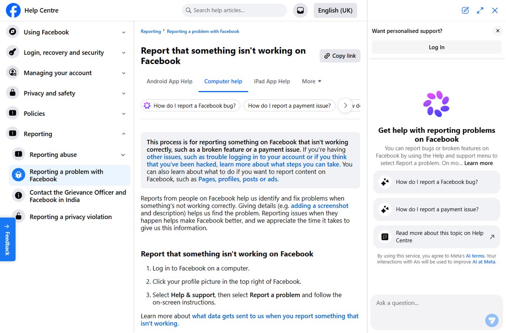This screenshot has width=506, height=333.
Task: Close the assistant panel with X icon
Action: [x=495, y=11]
